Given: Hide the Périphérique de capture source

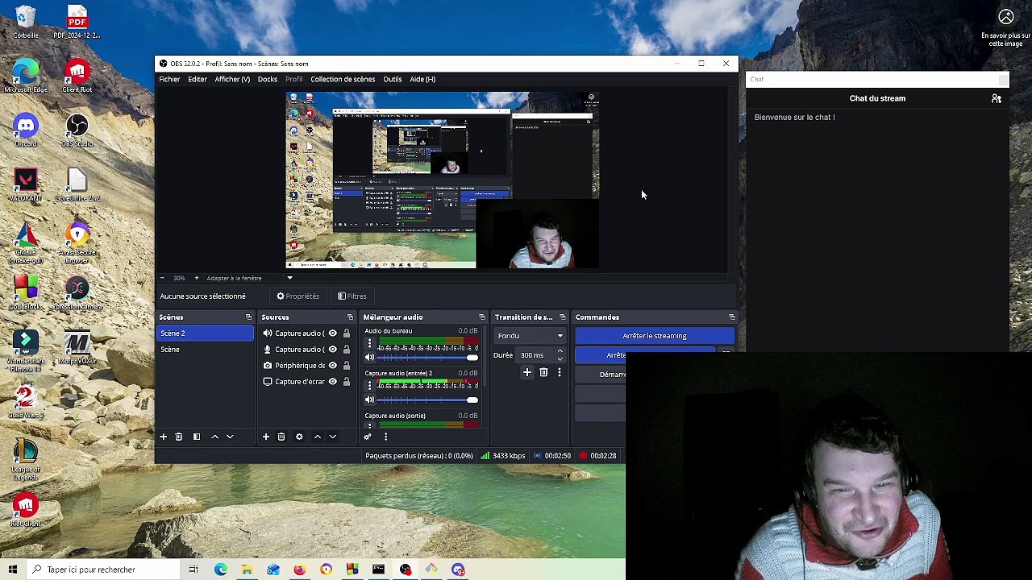Looking at the screenshot, I should (332, 366).
